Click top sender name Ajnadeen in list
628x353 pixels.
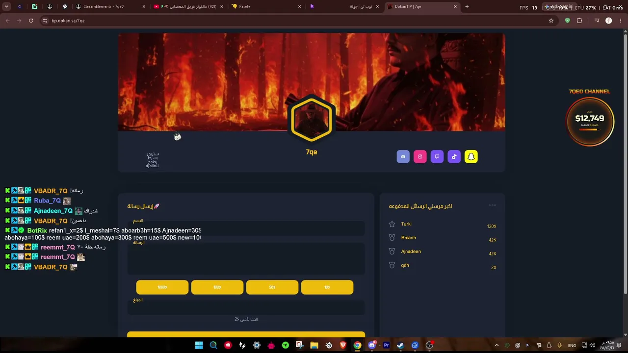pos(411,252)
